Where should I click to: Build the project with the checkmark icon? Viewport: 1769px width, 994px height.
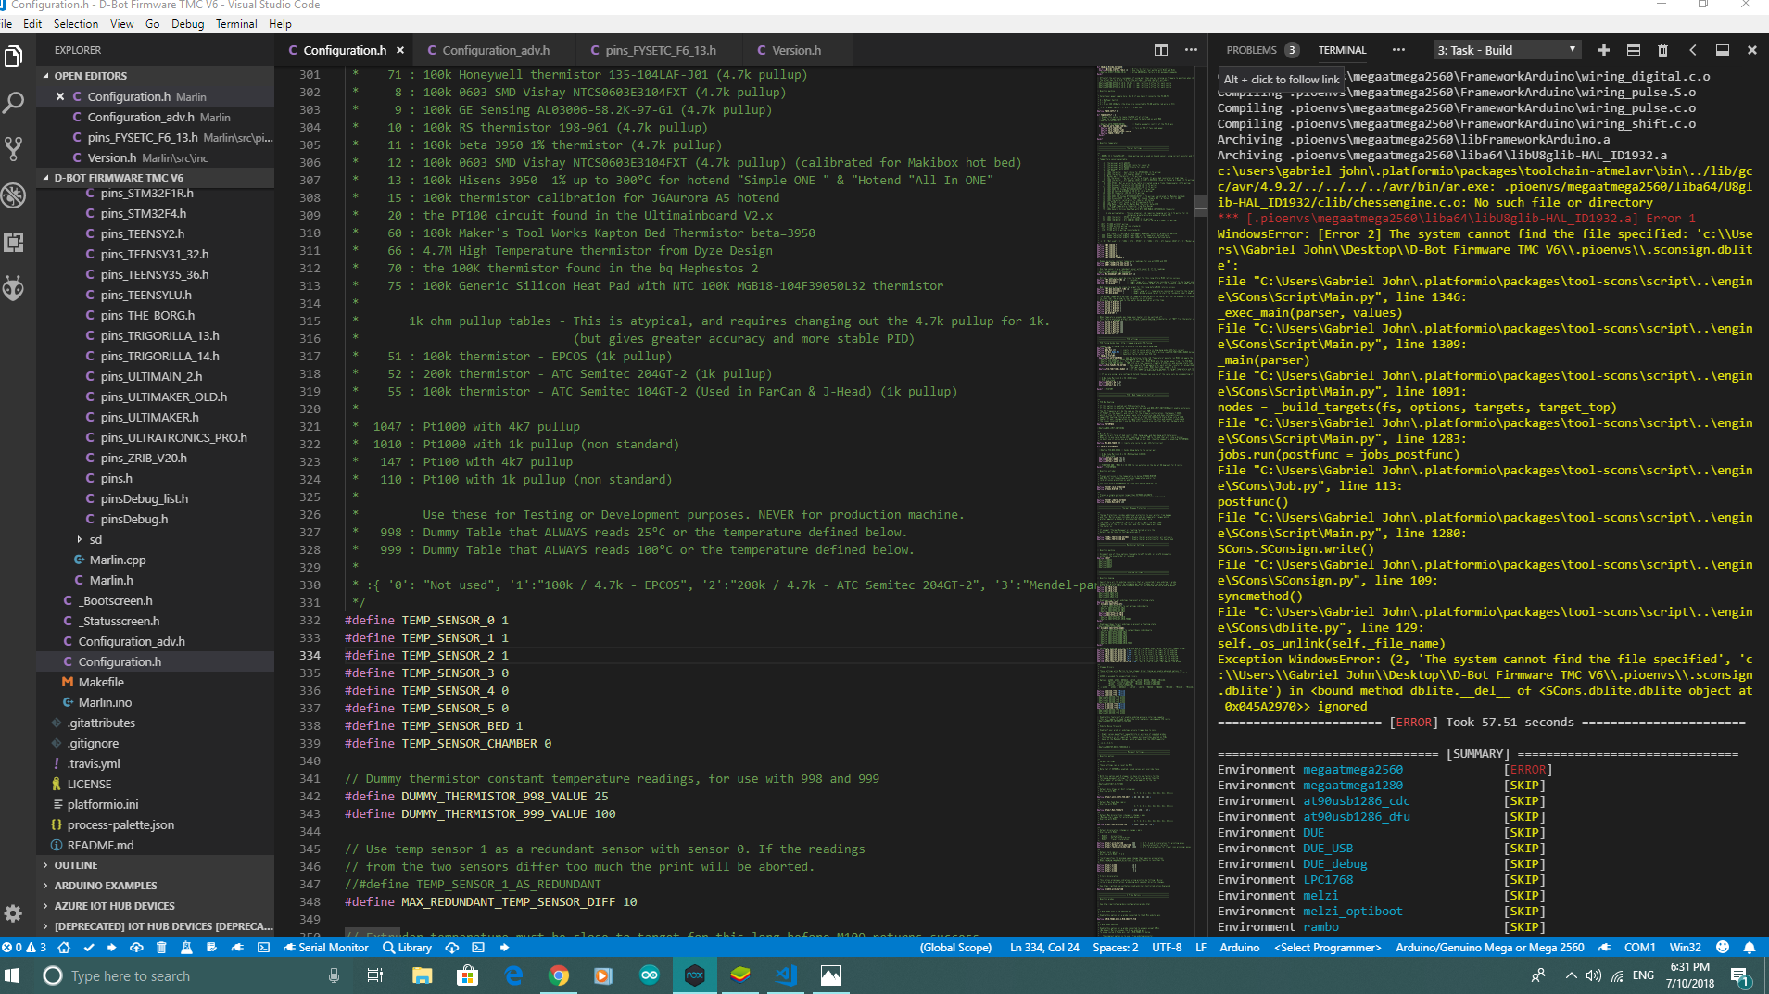point(88,947)
